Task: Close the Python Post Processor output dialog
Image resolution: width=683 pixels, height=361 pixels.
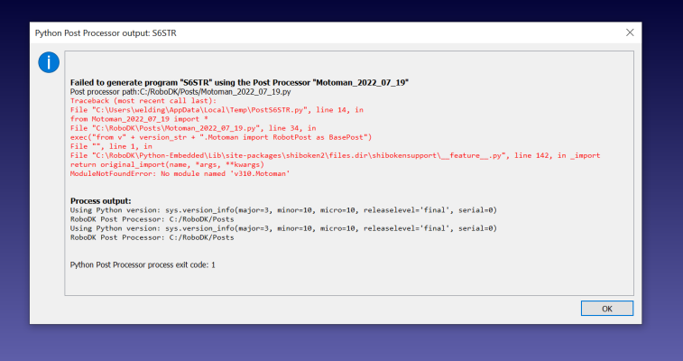Action: [630, 32]
